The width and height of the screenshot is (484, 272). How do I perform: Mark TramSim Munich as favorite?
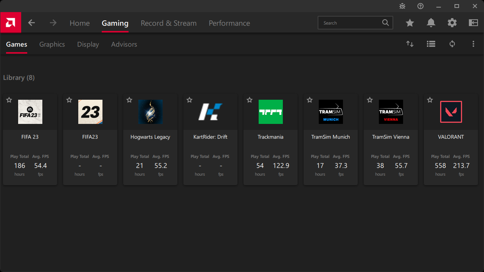pos(310,100)
